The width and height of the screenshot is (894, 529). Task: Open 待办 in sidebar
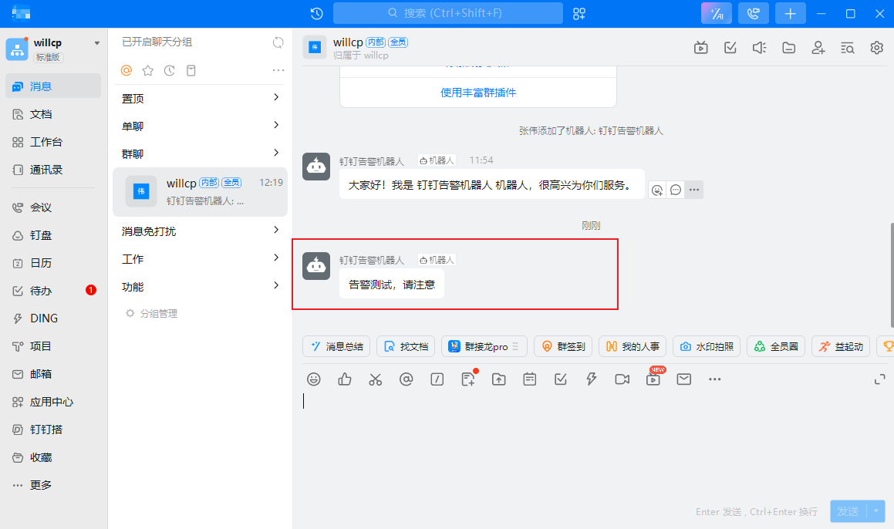point(53,291)
